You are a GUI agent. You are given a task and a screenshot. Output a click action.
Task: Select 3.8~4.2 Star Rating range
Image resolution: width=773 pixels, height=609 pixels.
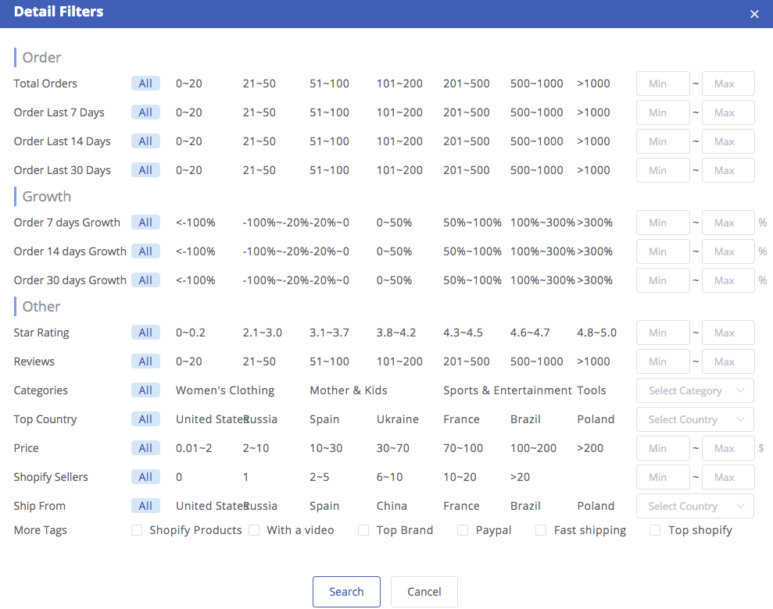(396, 333)
